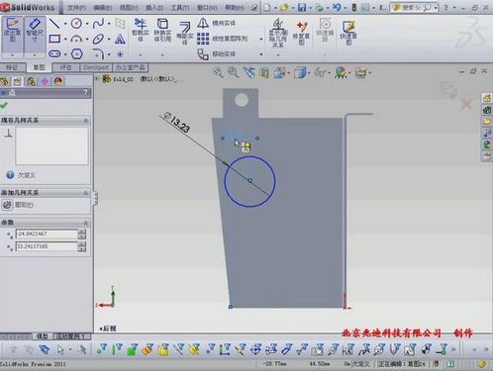Click the Undo icon in top toolbar
Viewport: 493px width, 371px height.
coord(337,7)
